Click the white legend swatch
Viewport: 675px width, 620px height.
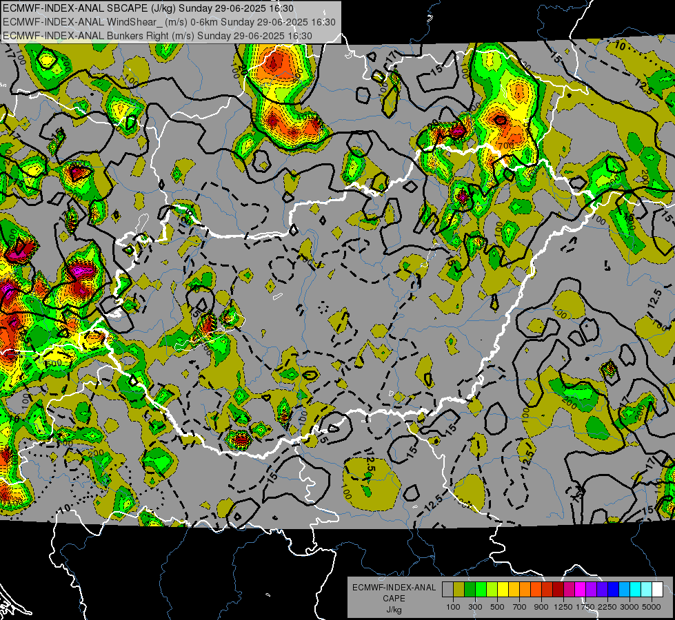point(658,590)
